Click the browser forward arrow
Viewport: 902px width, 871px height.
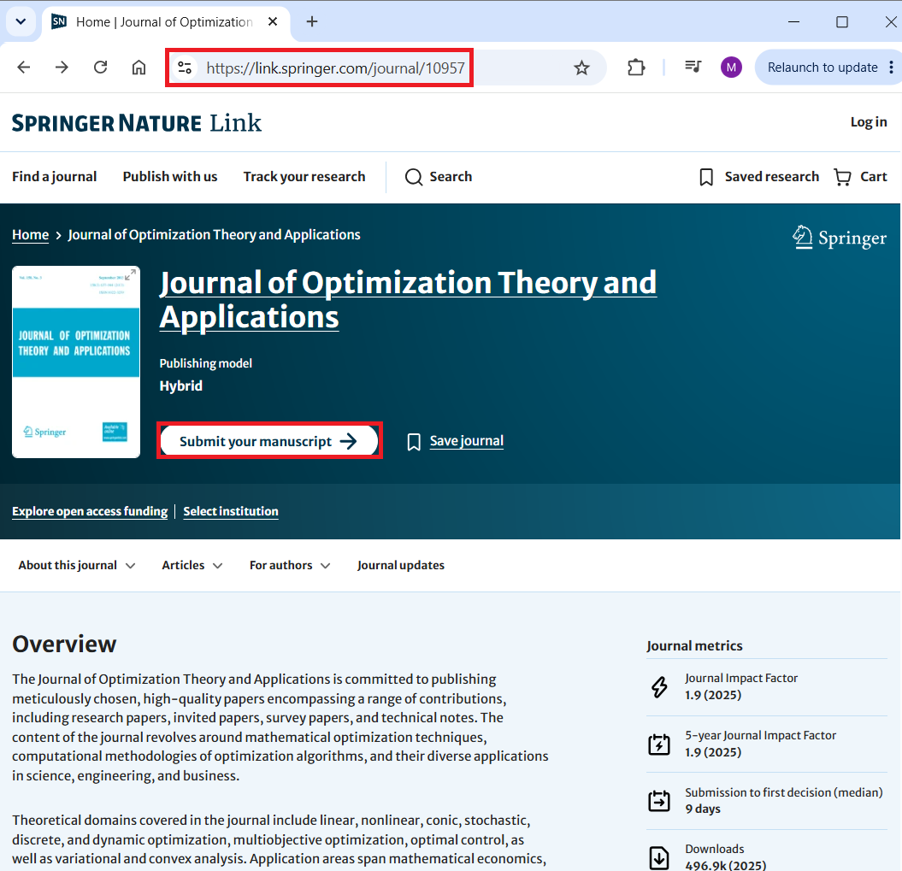coord(62,68)
